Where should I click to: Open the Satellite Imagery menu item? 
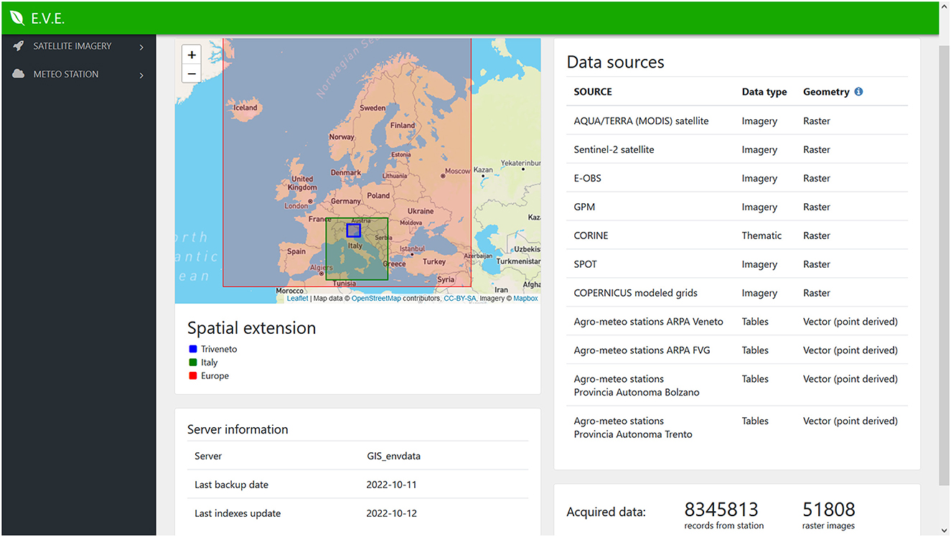78,46
